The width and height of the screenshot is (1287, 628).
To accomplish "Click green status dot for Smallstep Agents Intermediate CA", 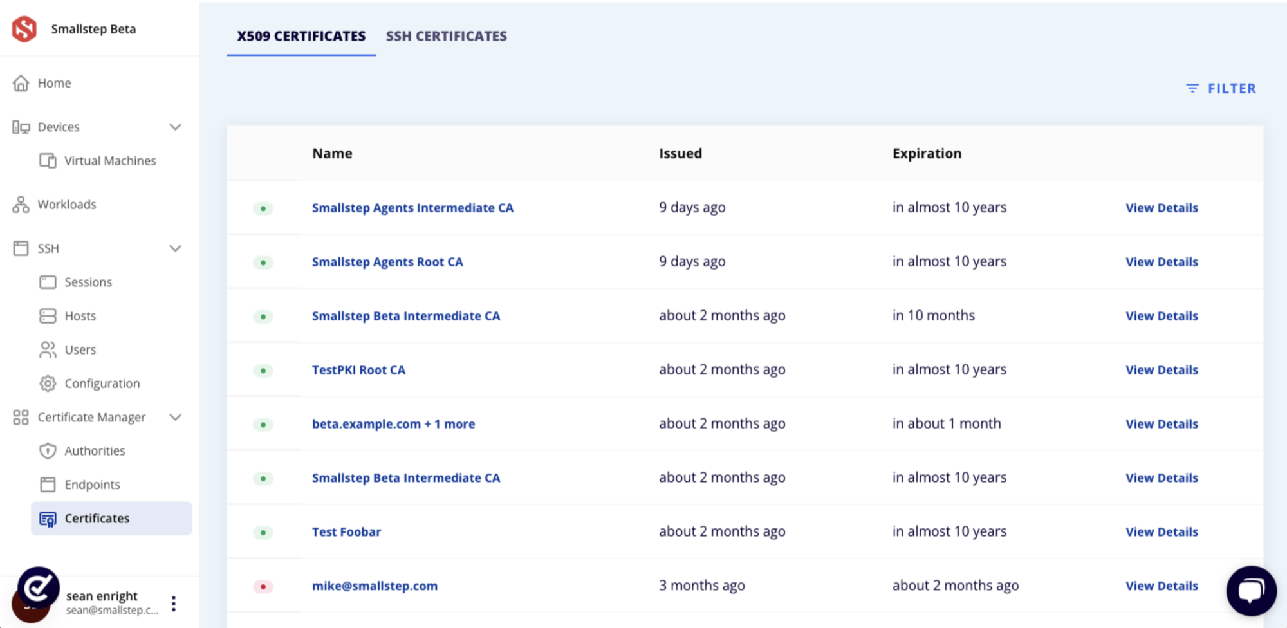I will pyautogui.click(x=263, y=208).
